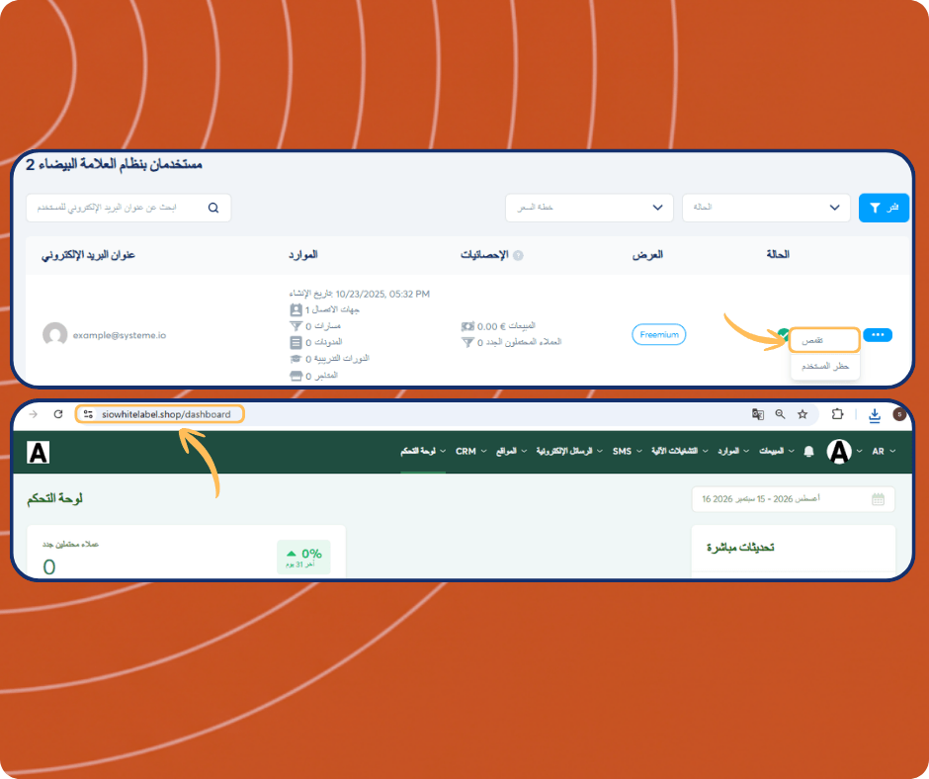Choose the حظر المستخدم (ban user) option

click(x=824, y=367)
